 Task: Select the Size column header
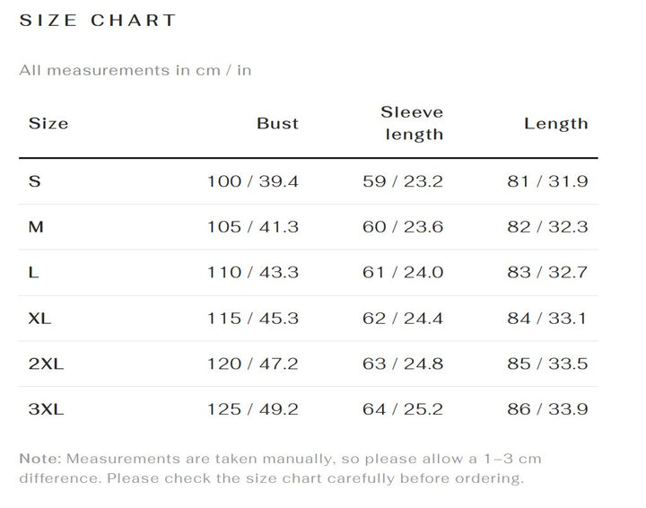[48, 123]
